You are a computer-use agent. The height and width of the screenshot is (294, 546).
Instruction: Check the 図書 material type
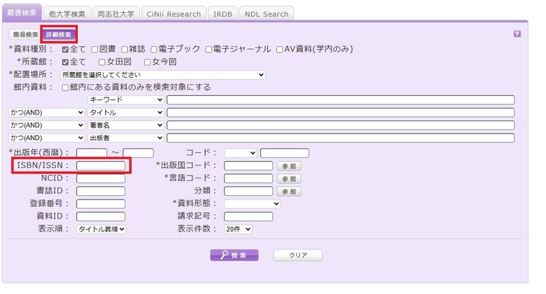(95, 49)
